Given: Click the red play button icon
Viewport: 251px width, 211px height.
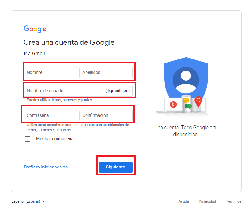Looking at the screenshot, I should [173, 105].
